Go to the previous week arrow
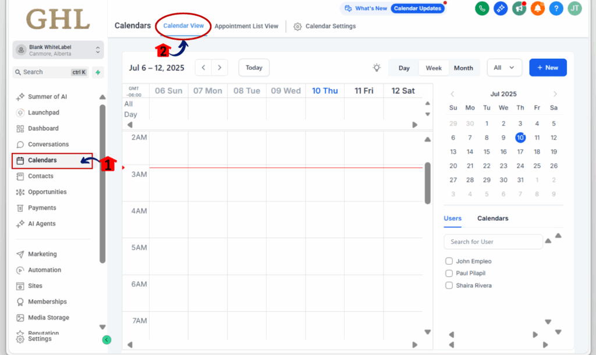Image resolution: width=596 pixels, height=355 pixels. [203, 68]
